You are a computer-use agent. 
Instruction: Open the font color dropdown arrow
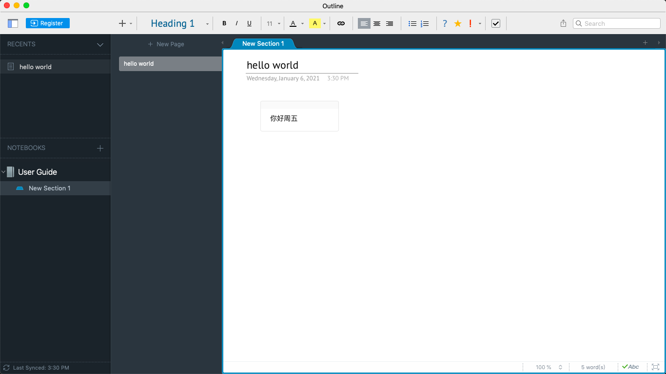[302, 24]
